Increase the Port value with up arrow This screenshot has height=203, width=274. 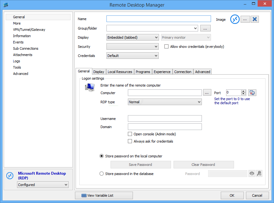(243, 91)
